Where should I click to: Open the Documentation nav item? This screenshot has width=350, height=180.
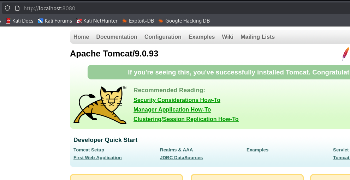coord(117,37)
